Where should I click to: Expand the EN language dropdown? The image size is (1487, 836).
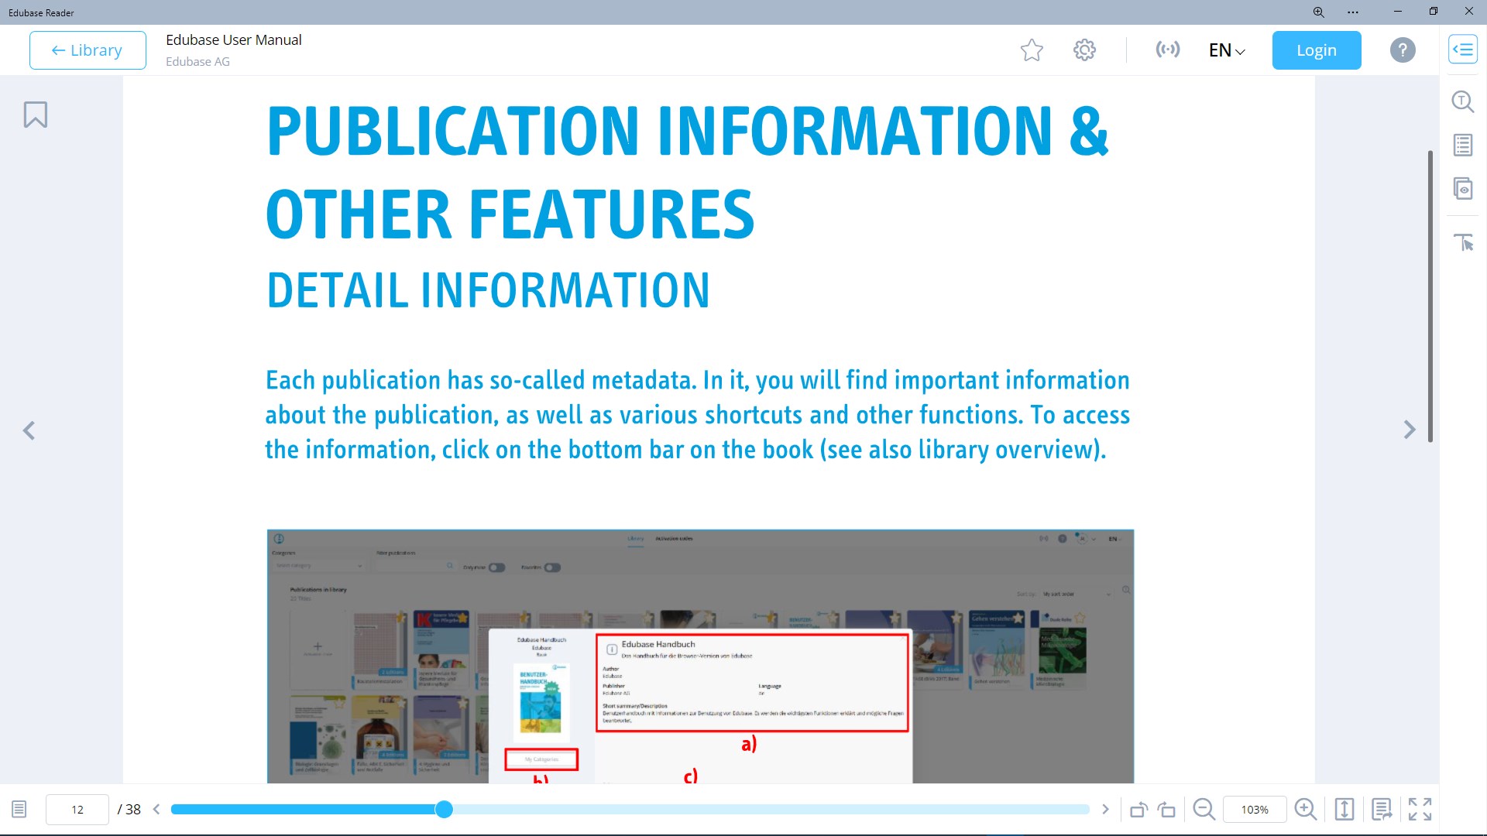1227,50
